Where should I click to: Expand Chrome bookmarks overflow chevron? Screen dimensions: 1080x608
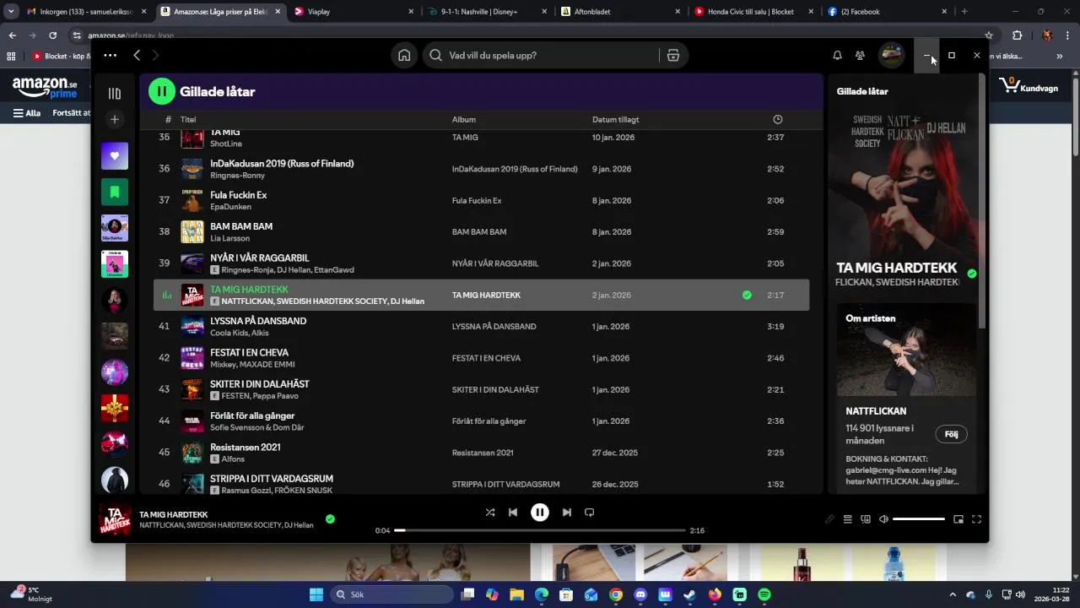tap(1059, 57)
